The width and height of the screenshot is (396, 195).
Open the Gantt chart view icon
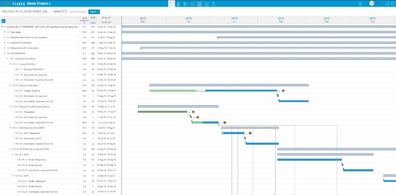pyautogui.click(x=172, y=4)
